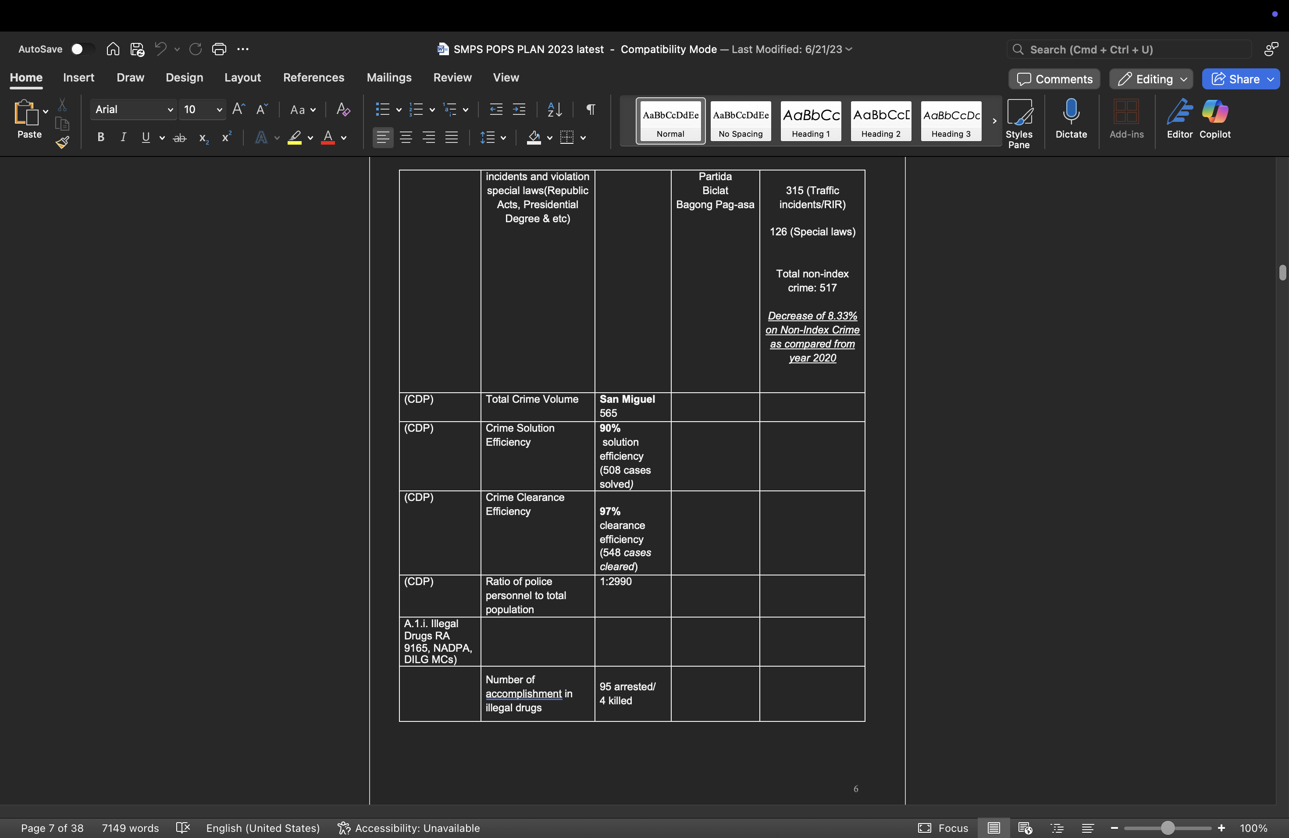The height and width of the screenshot is (838, 1289).
Task: Launch Copilot
Action: pos(1215,118)
